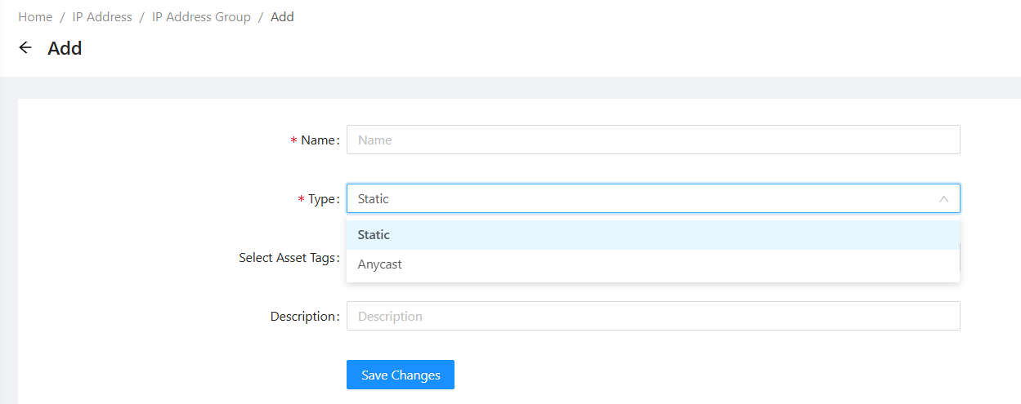Click the Type field label

(322, 199)
